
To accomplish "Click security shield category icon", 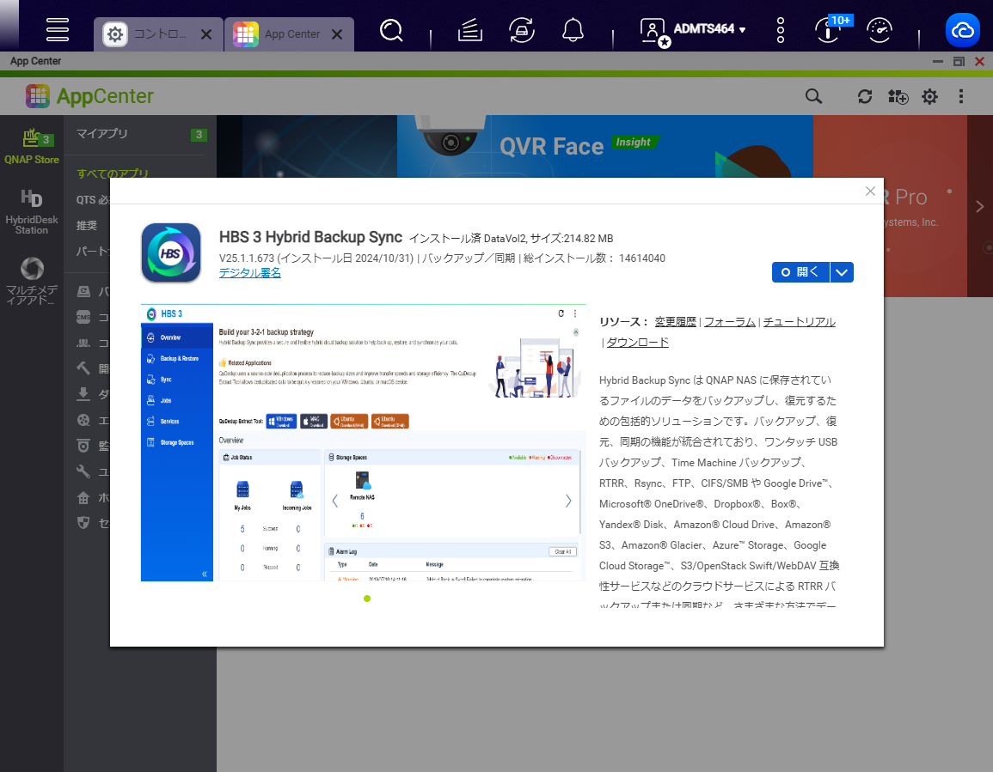I will [83, 523].
